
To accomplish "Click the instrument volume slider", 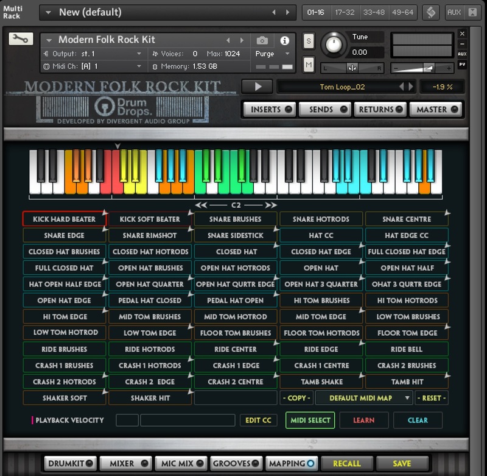I will 423,67.
